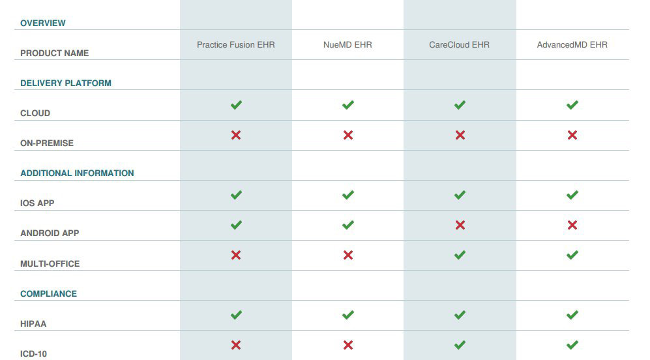
Task: Click the CareCloud EHR column header
Action: click(x=460, y=45)
